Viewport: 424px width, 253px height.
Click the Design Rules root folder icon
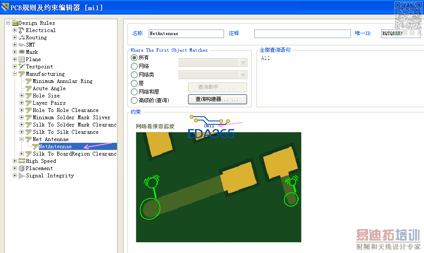[x=15, y=23]
